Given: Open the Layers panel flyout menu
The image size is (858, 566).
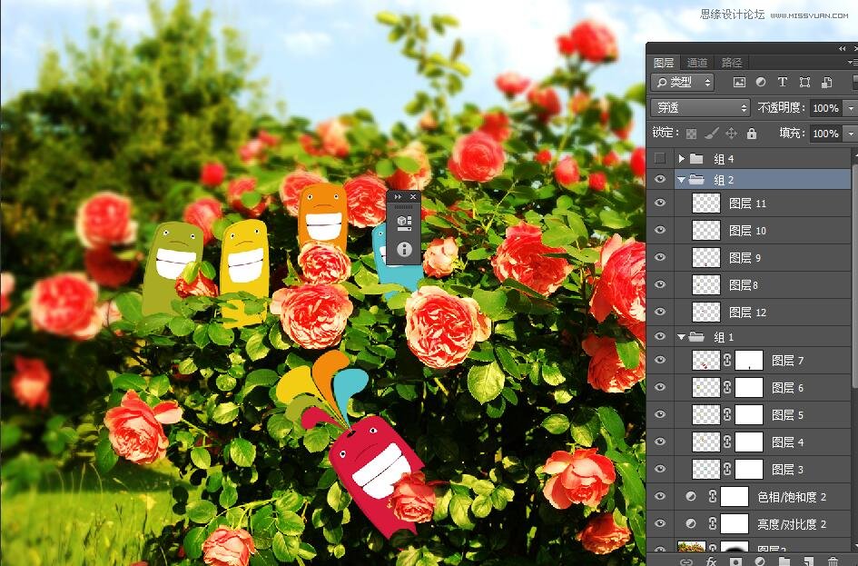Looking at the screenshot, I should [x=852, y=63].
